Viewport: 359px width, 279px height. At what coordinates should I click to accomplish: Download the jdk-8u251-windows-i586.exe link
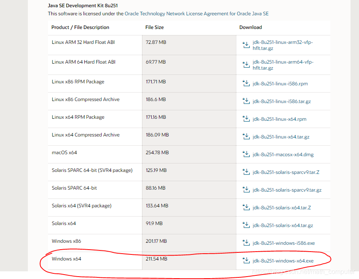[284, 243]
